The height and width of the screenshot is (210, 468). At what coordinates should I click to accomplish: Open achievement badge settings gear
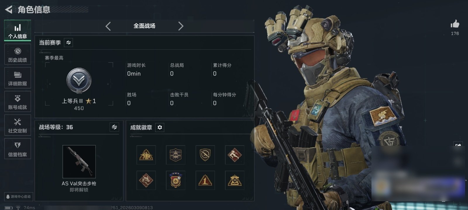pos(160,127)
